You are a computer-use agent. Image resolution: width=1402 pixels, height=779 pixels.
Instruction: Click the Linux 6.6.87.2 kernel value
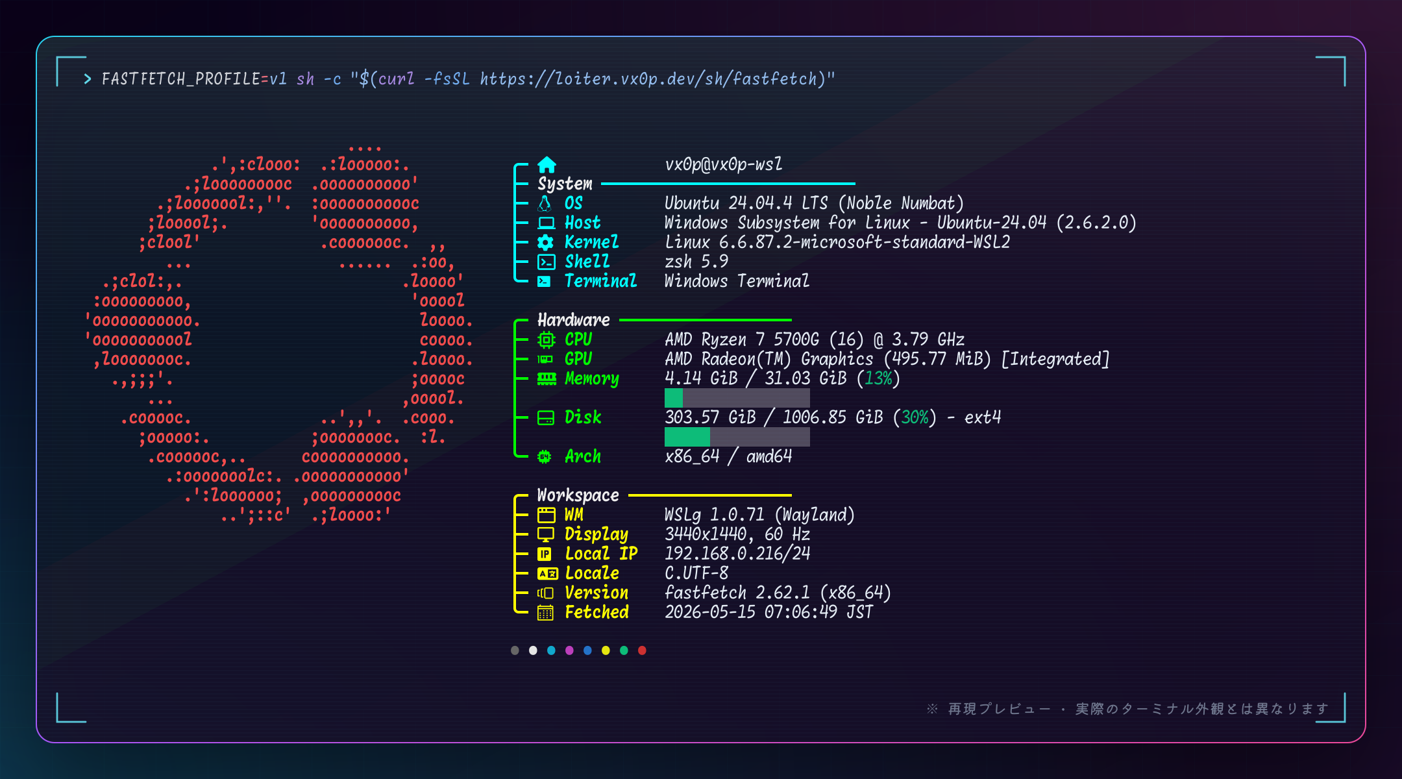(x=837, y=242)
